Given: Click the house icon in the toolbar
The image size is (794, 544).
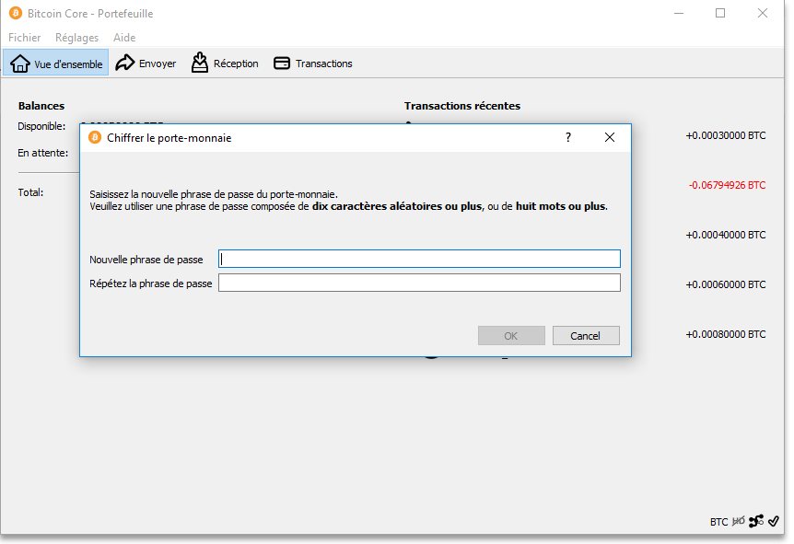Looking at the screenshot, I should point(20,64).
